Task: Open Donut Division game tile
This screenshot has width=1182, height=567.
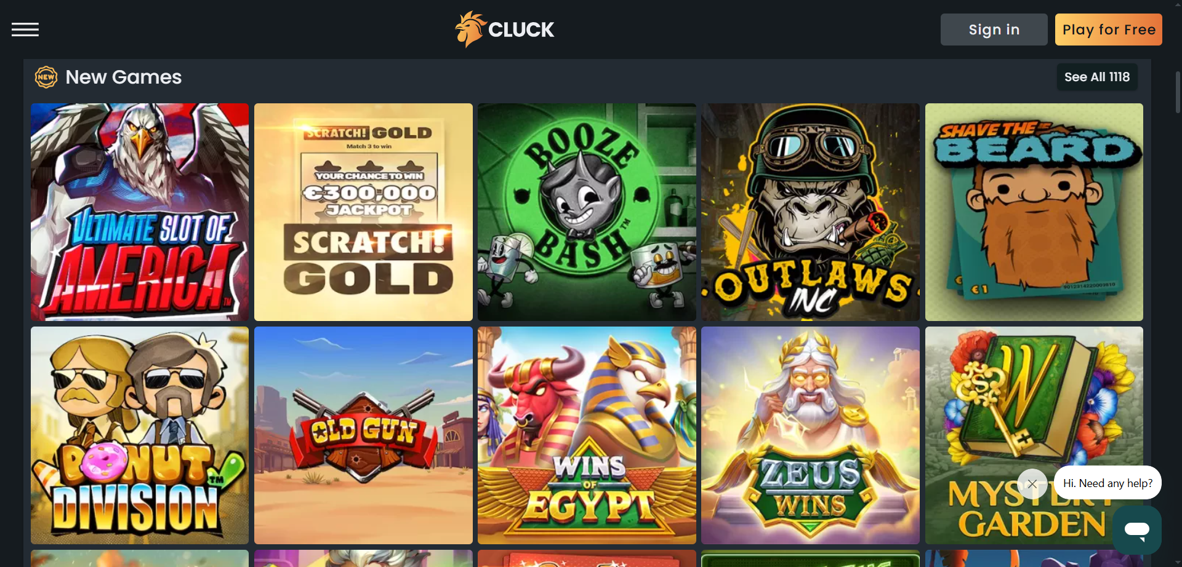Action: (140, 435)
